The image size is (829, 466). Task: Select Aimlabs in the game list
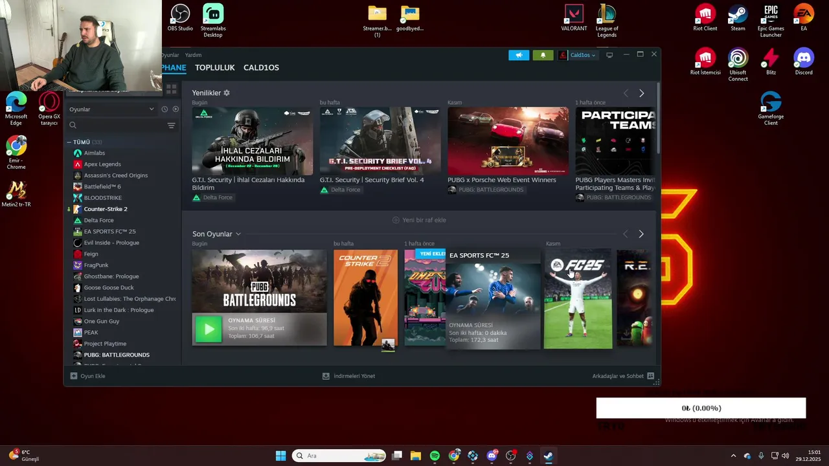point(94,153)
